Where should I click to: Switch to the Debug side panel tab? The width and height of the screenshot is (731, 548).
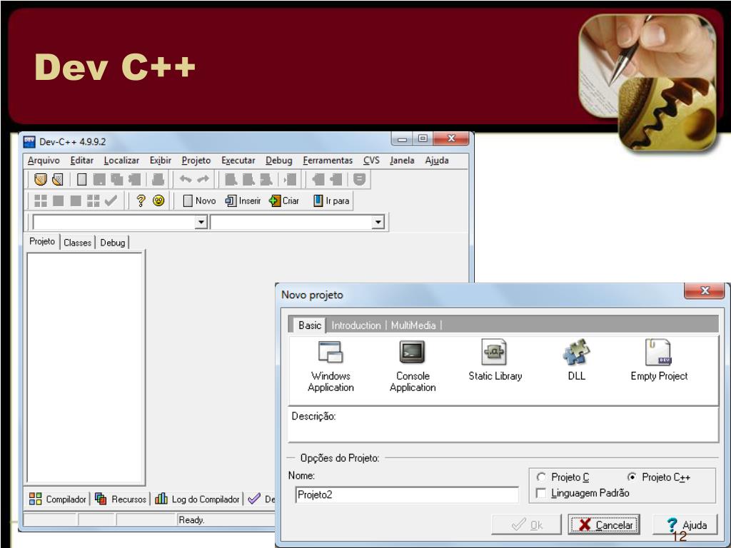point(112,243)
